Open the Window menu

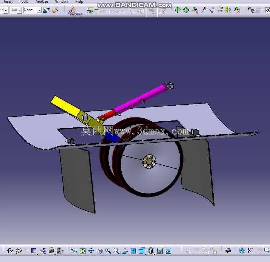(62, 2)
